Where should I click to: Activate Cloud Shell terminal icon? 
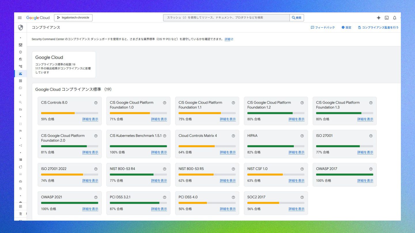tap(387, 18)
